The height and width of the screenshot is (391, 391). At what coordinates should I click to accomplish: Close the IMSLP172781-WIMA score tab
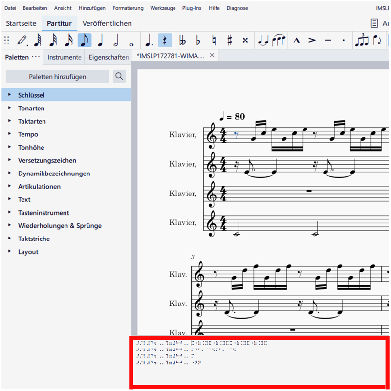point(212,55)
